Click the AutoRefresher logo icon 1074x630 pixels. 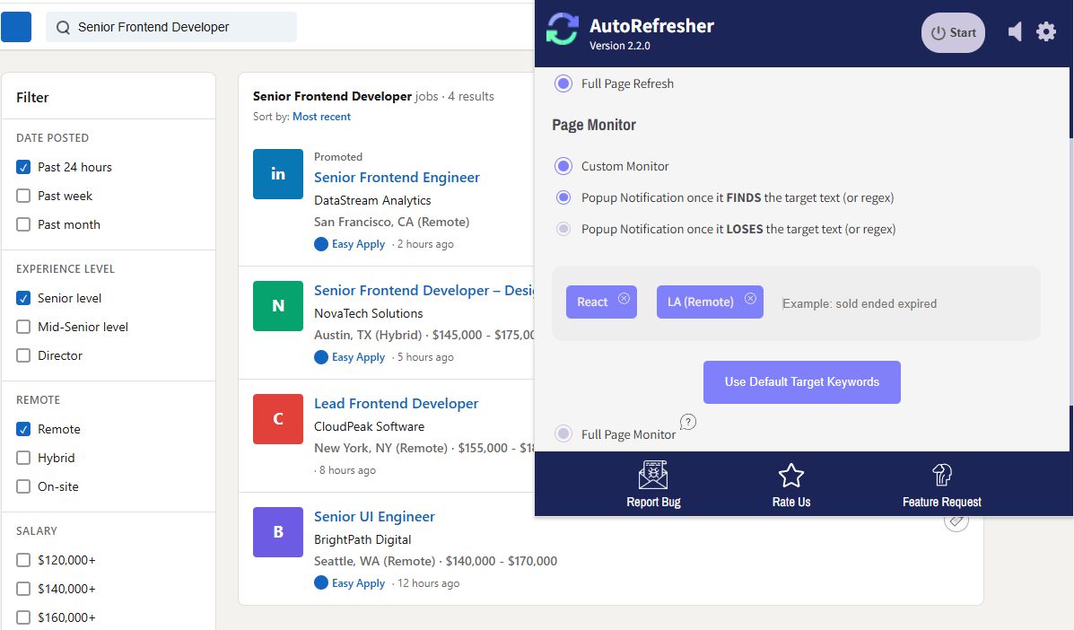pyautogui.click(x=563, y=29)
